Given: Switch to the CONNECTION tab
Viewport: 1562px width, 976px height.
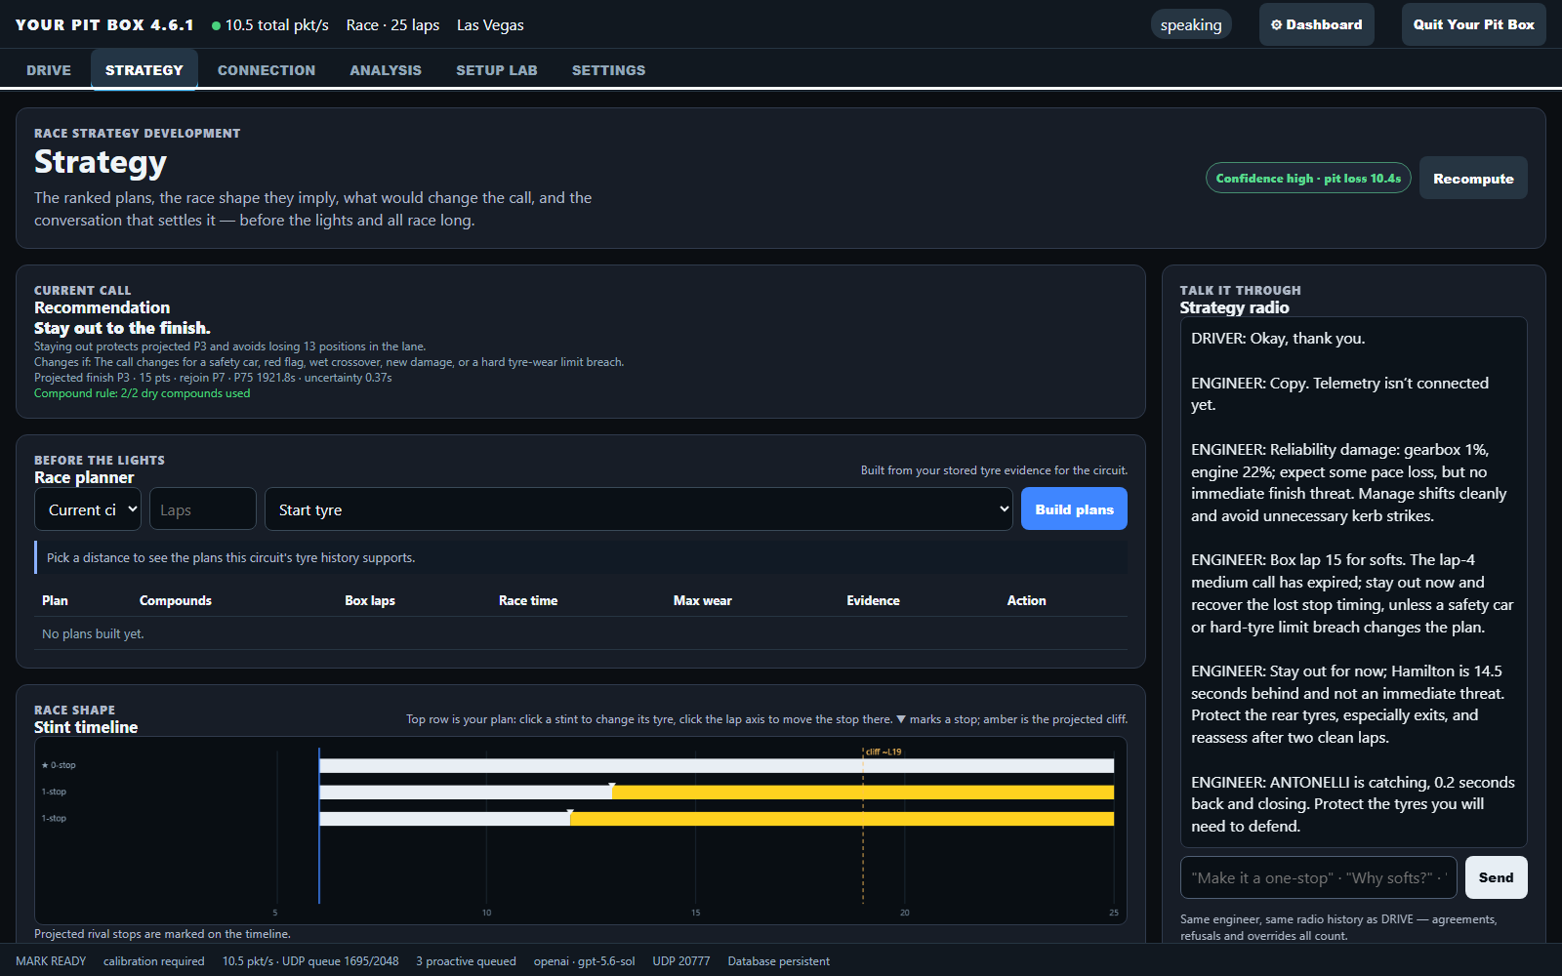Looking at the screenshot, I should pos(267,70).
